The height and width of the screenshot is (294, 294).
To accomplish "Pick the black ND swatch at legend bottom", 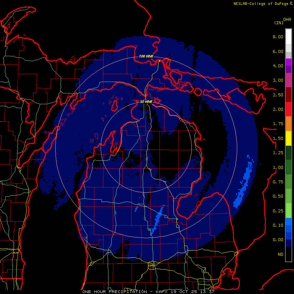I will (x=288, y=254).
